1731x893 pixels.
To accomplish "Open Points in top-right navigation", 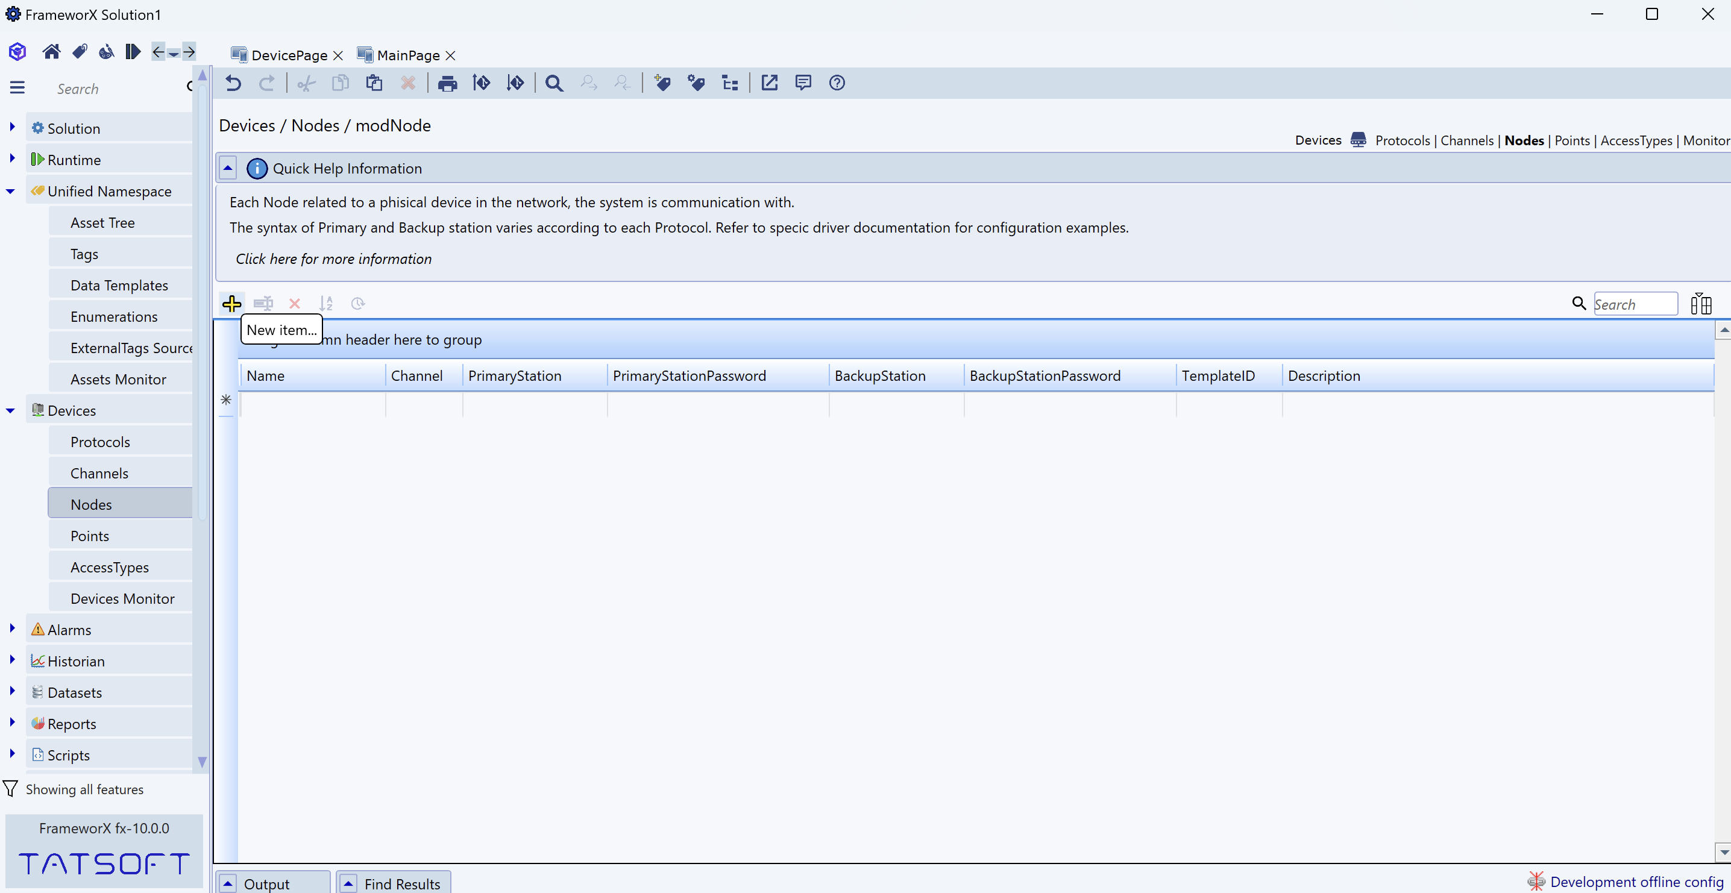I will pos(1572,140).
